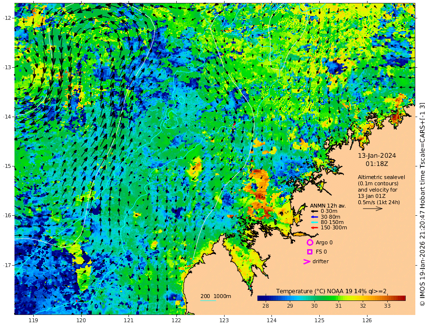Select the magenta Argo circle symbol

[310, 242]
